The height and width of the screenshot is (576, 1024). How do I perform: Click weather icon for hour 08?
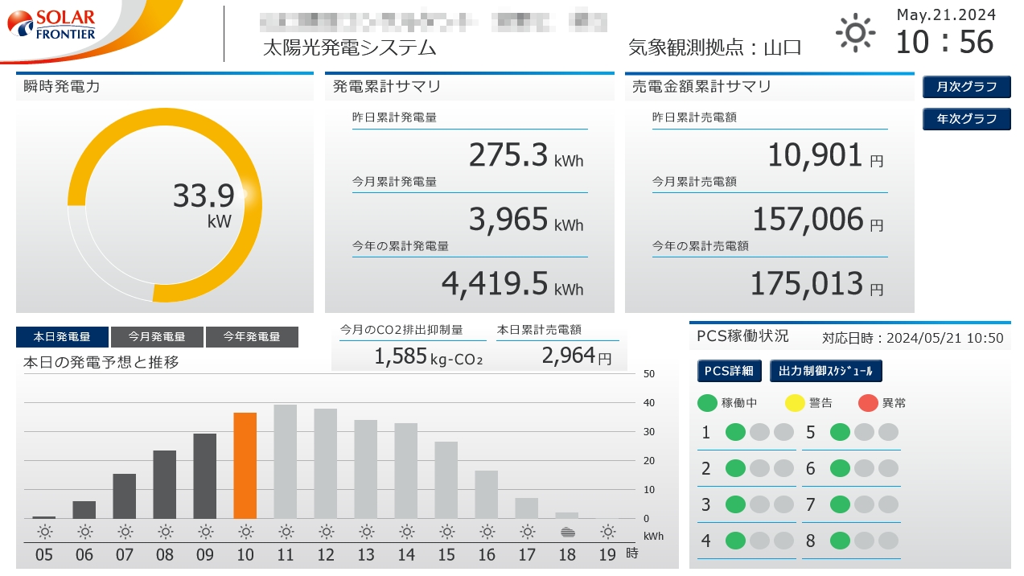165,531
